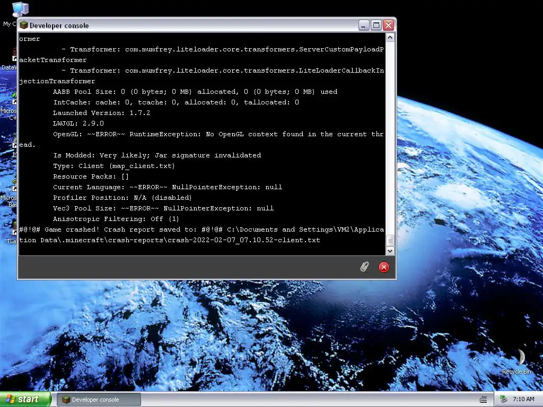The height and width of the screenshot is (407, 543).
Task: Click the 'Resource Packs: []' line
Action: (x=91, y=176)
